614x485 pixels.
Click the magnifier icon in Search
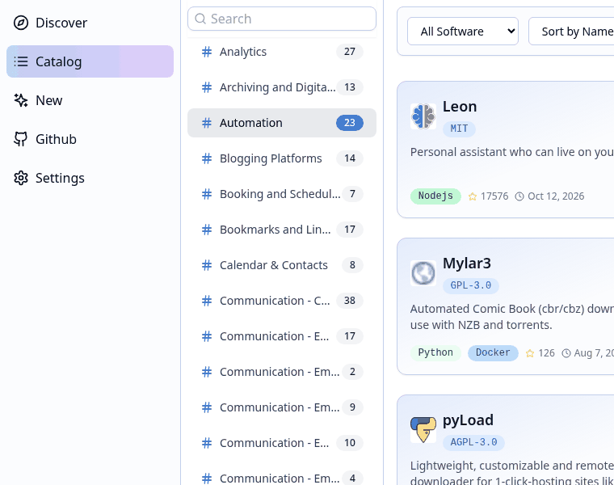tap(200, 19)
